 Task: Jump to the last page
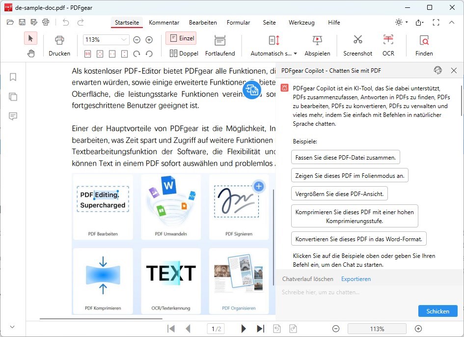tap(260, 329)
